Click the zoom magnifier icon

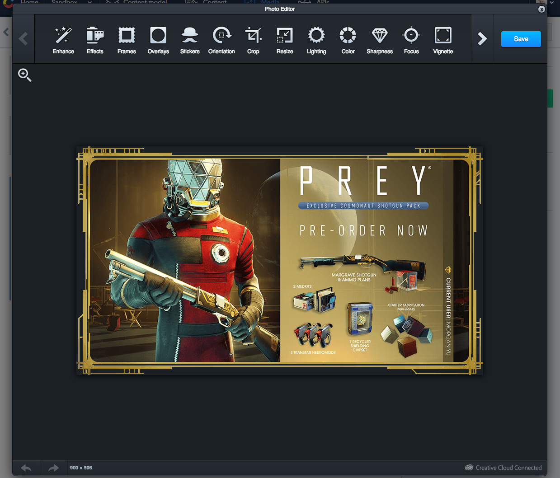tap(24, 75)
